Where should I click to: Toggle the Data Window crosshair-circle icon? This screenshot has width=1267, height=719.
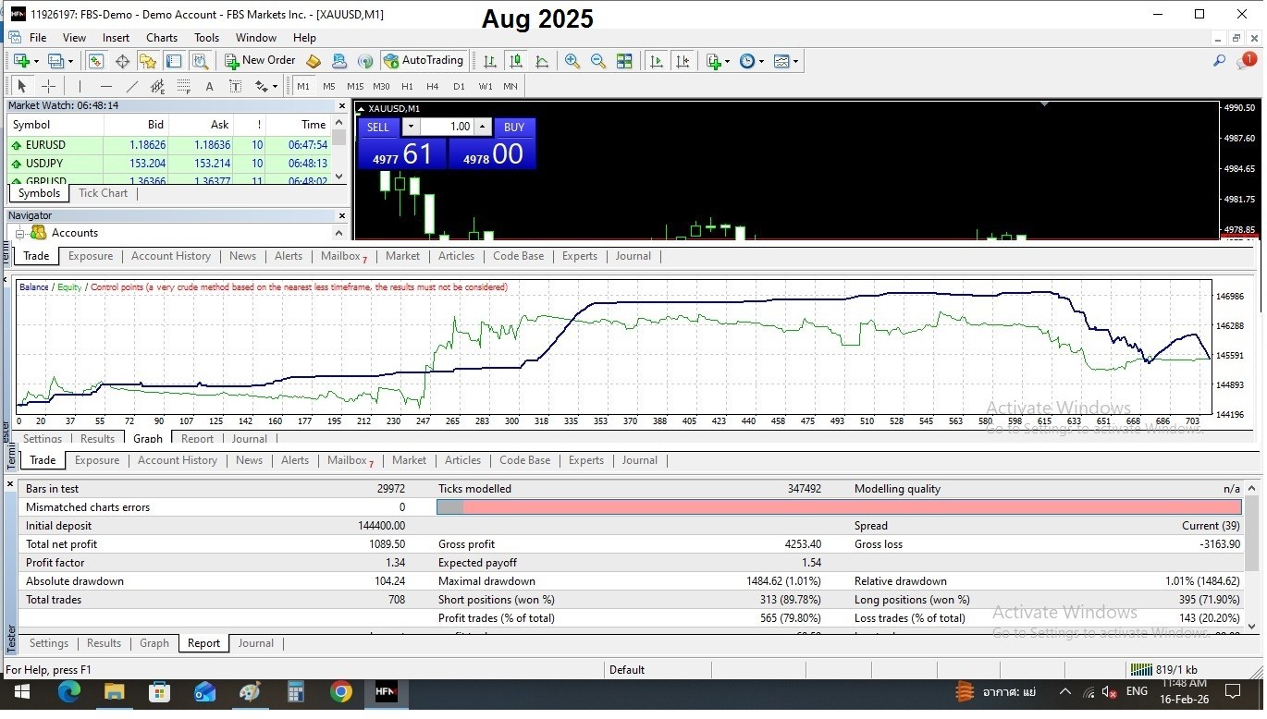(122, 61)
